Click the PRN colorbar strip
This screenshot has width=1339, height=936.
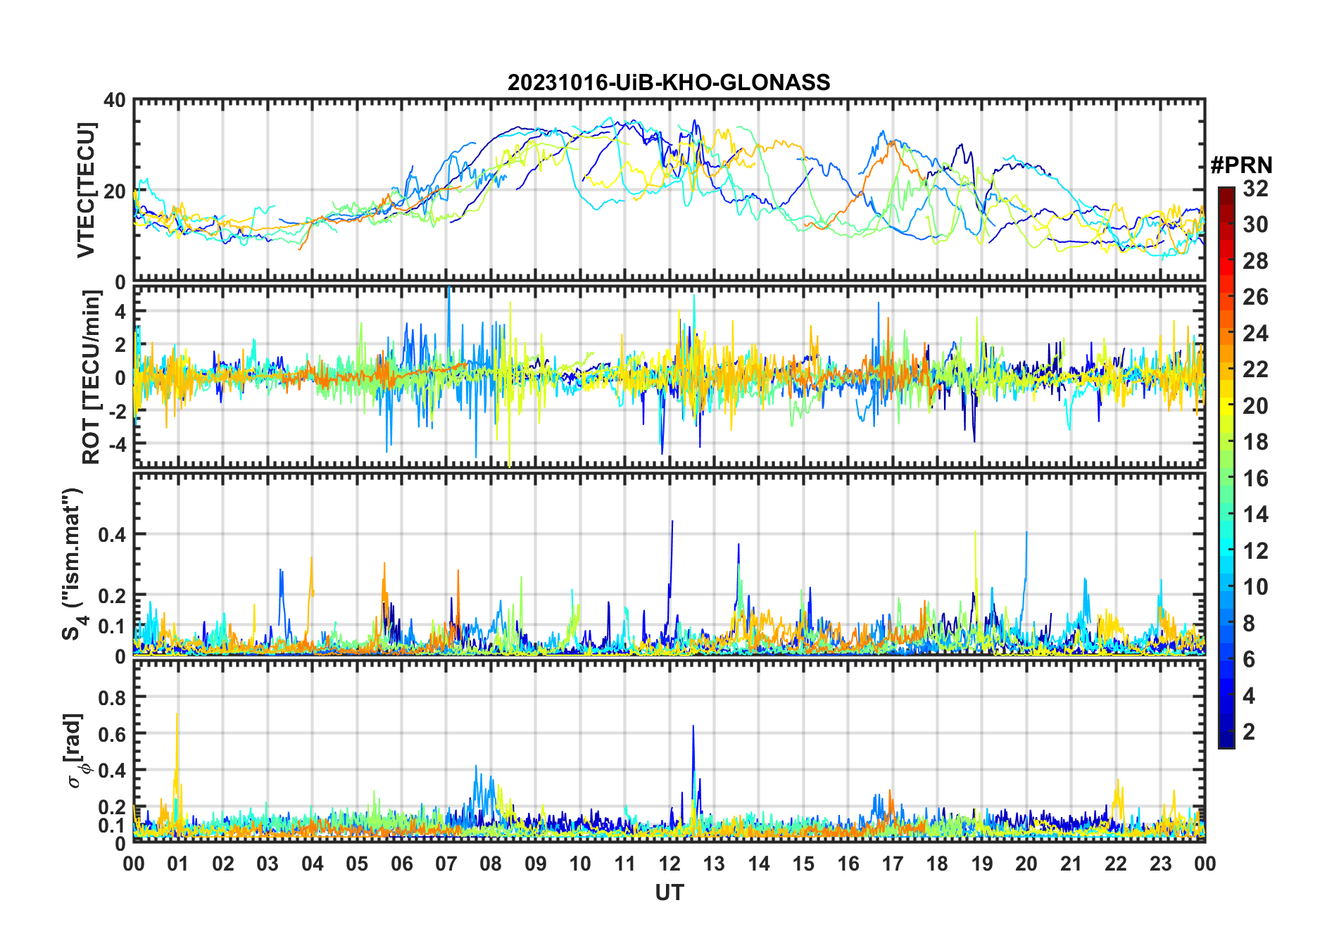tap(1226, 467)
